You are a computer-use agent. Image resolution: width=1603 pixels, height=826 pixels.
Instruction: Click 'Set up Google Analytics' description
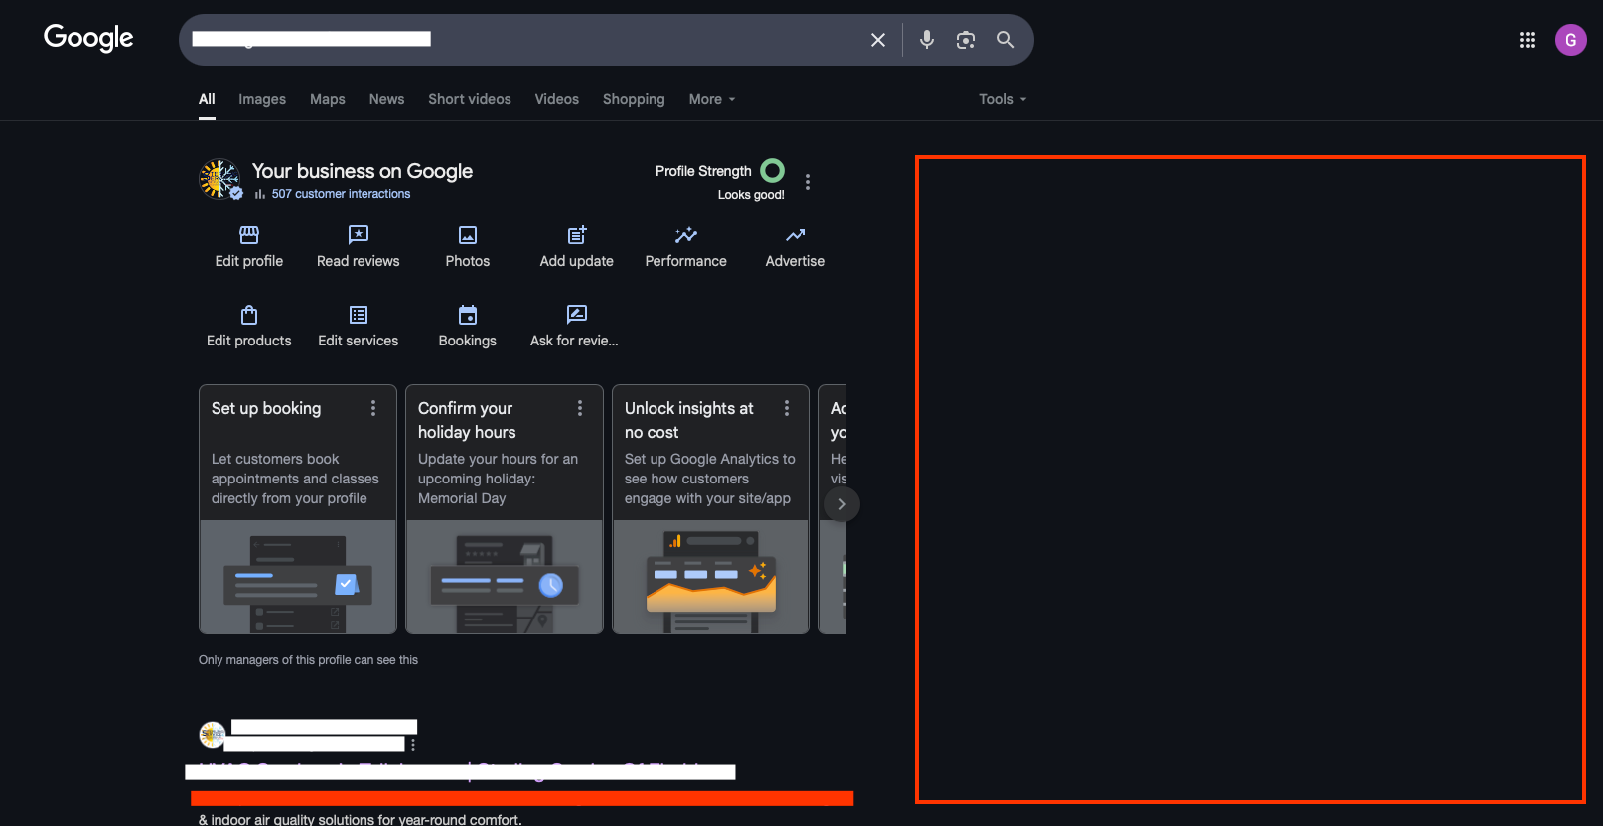tap(710, 479)
